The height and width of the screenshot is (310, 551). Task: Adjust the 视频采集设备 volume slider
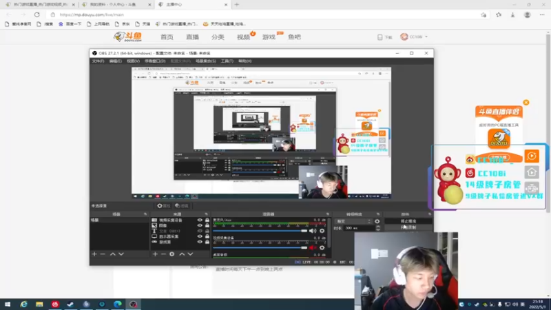[260, 248]
